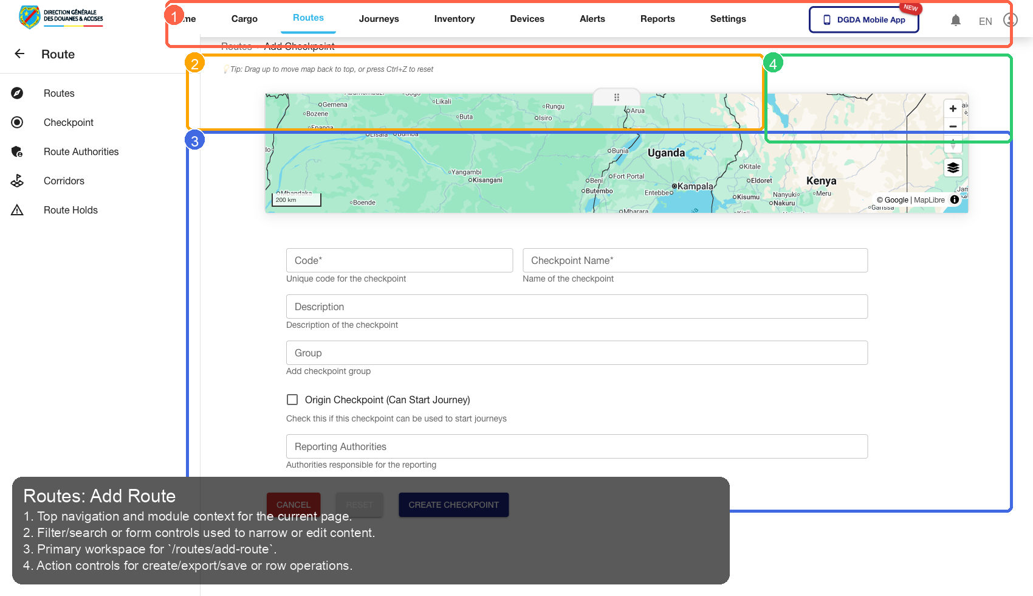Open the map layers selector
Screen dimensions: 1033x596
[x=952, y=167]
